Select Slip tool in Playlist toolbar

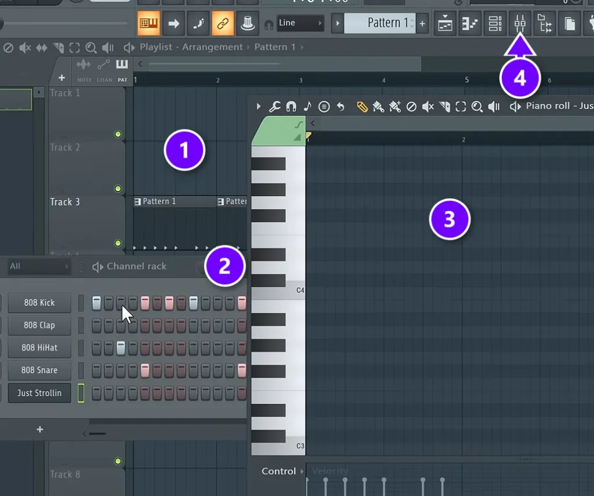point(41,48)
